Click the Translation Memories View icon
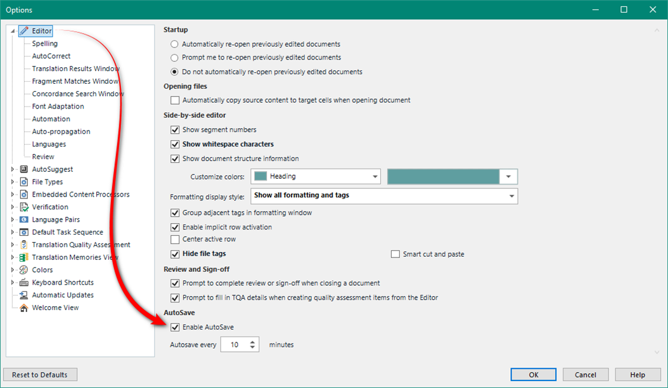This screenshot has width=668, height=388. coord(24,257)
